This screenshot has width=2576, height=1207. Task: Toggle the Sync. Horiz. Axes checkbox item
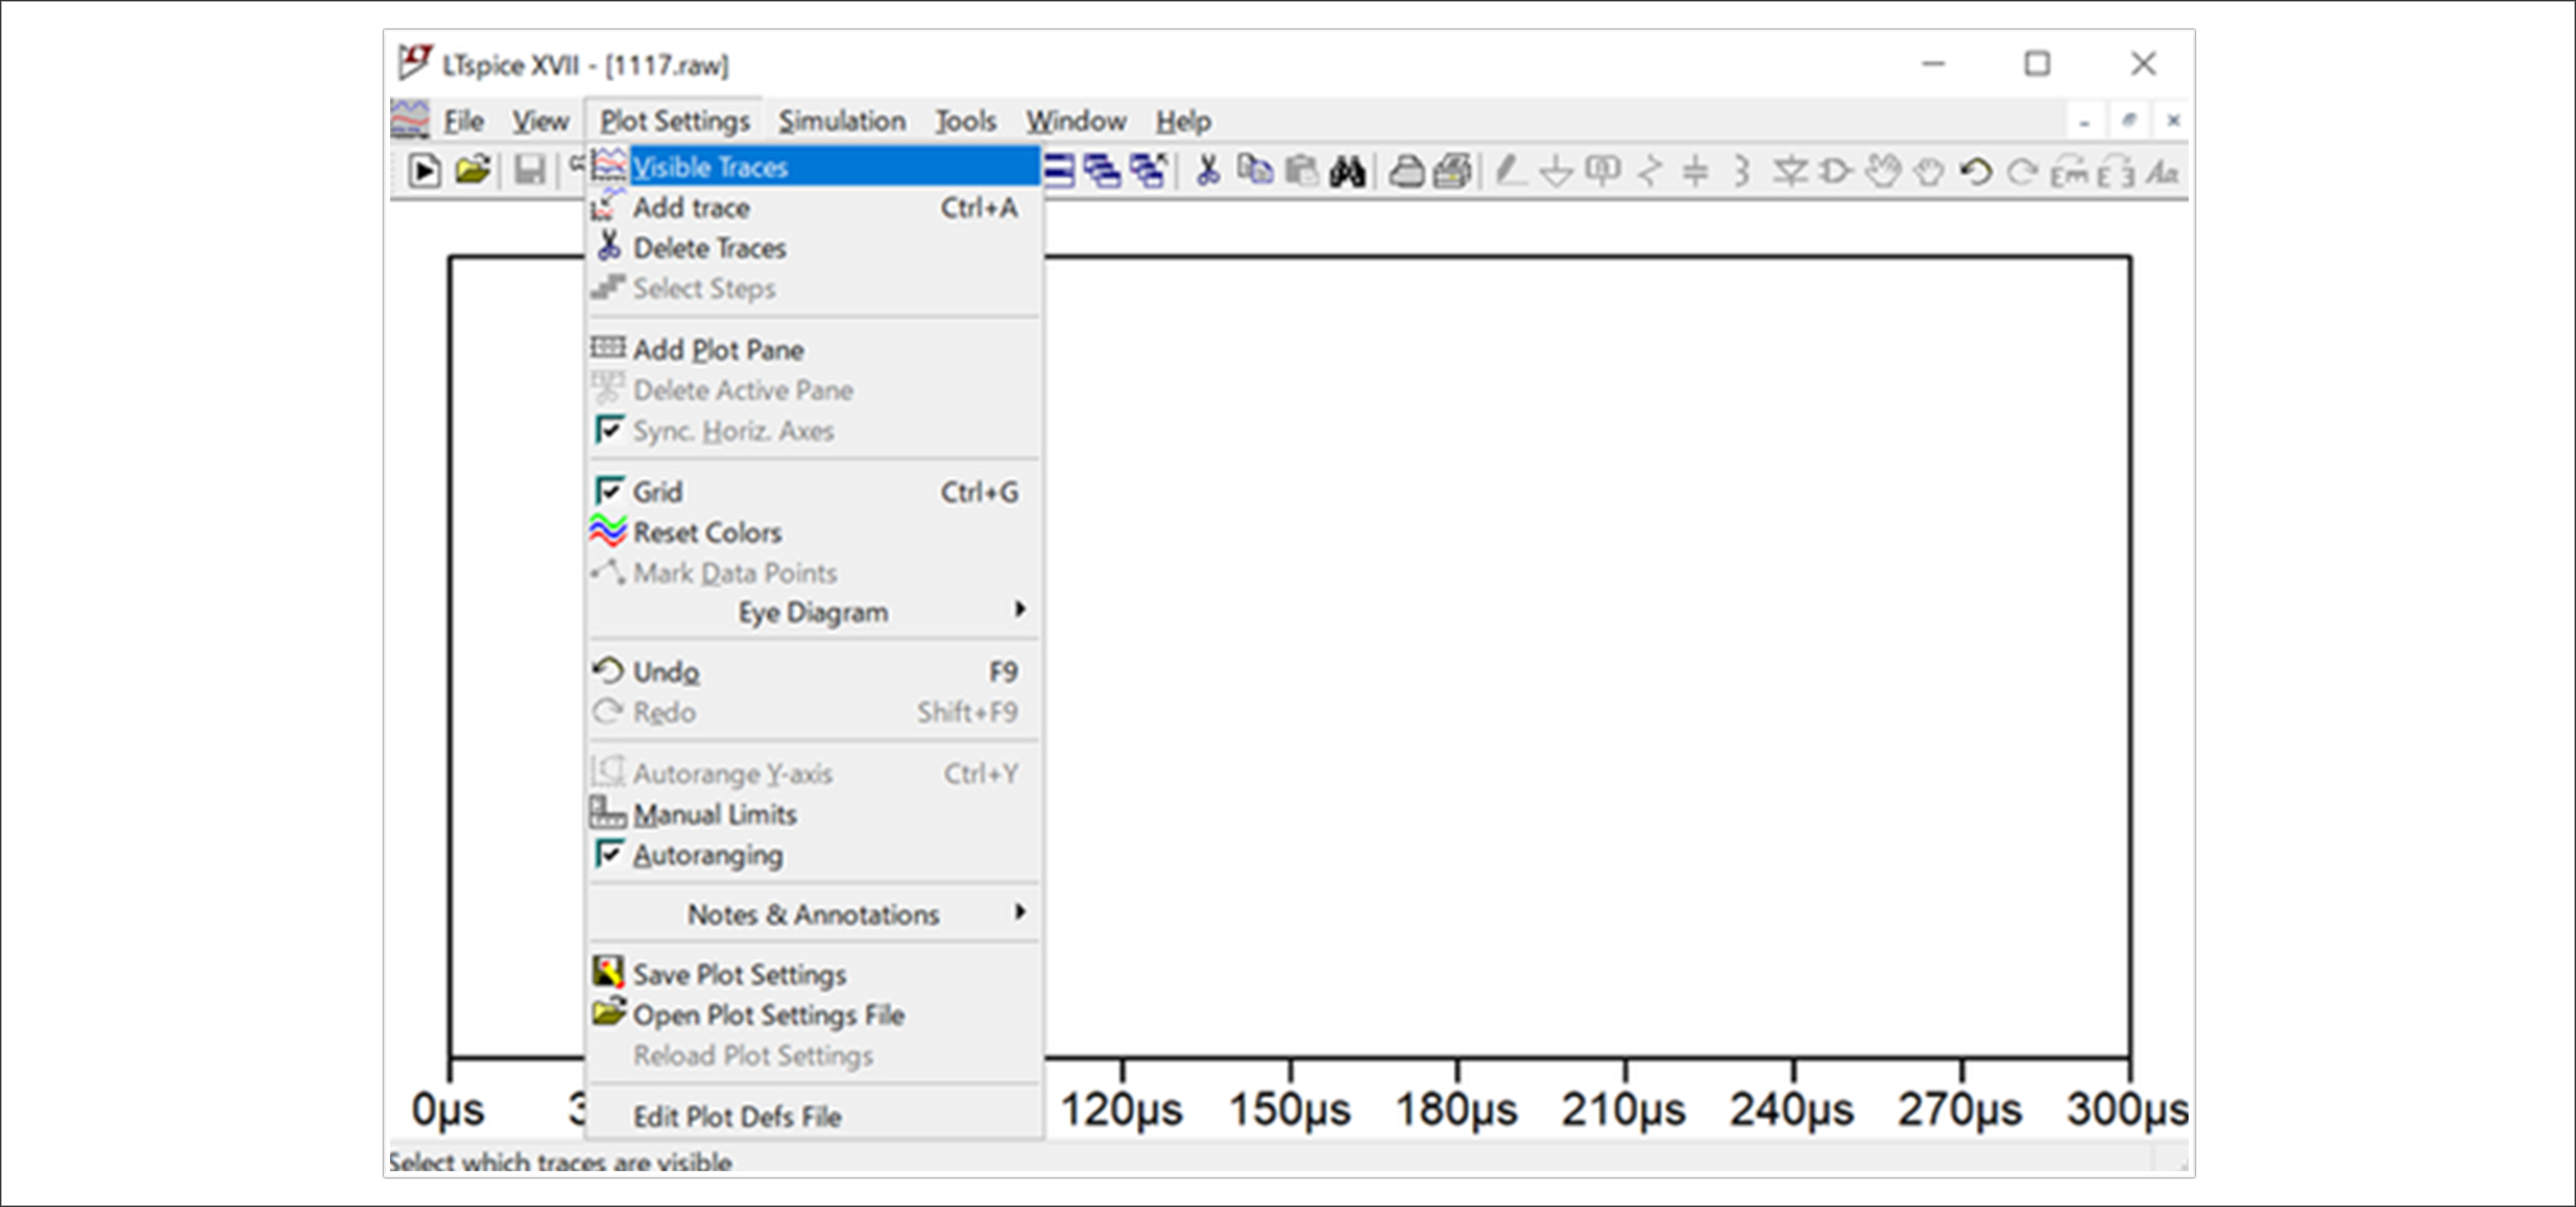click(814, 431)
